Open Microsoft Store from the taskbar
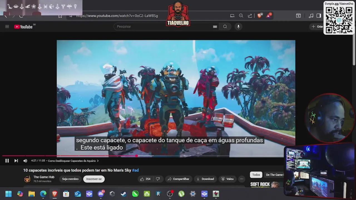This screenshot has width=356, height=200. tap(66, 194)
